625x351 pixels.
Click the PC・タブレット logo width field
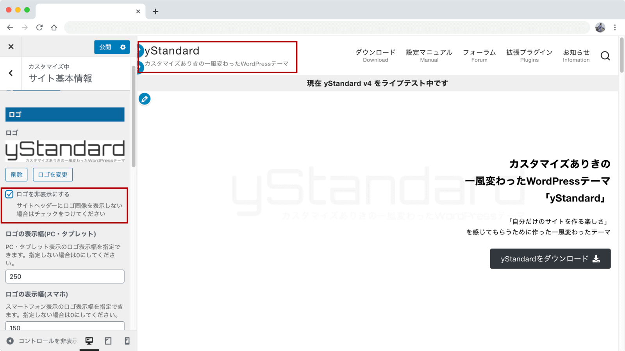click(65, 277)
